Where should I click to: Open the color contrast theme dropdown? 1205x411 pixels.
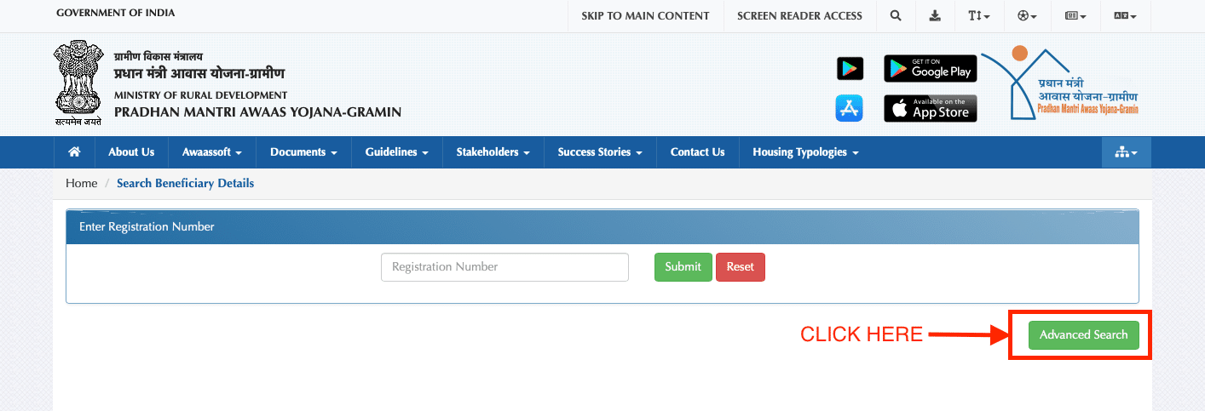pos(1027,16)
